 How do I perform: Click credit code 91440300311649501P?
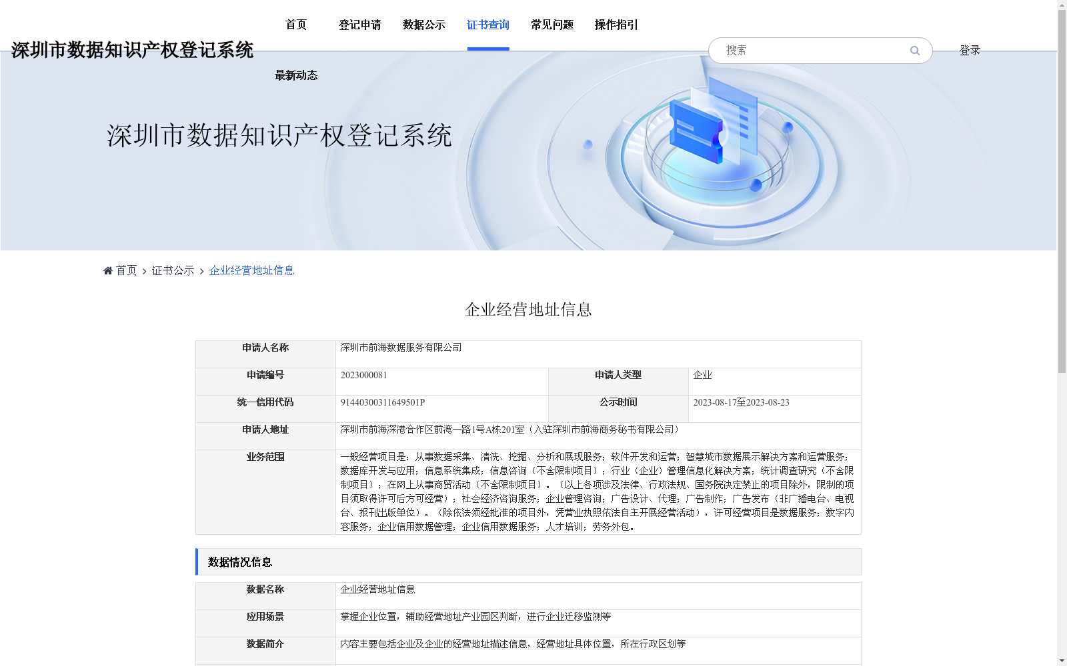coord(382,402)
